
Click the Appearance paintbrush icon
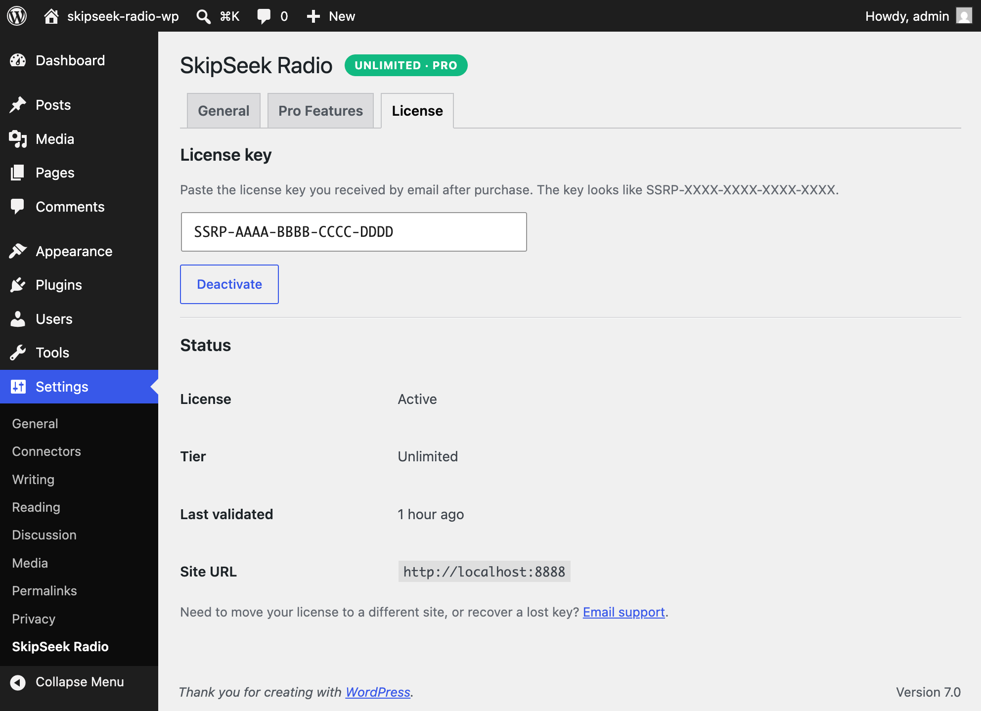[18, 251]
